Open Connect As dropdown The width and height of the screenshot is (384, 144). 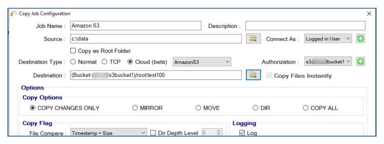point(328,39)
